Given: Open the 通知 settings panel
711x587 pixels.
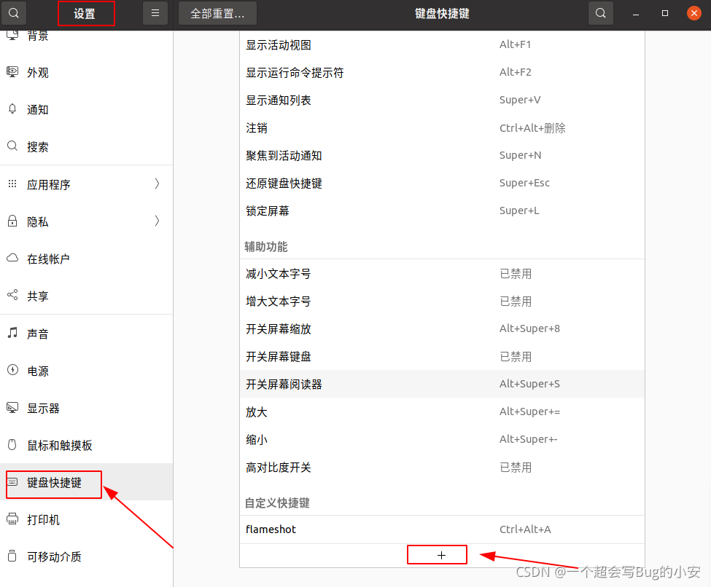Looking at the screenshot, I should tap(86, 110).
